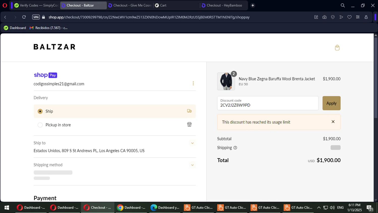Apply the discount code
Screen dimensions: 378x213
(331, 103)
